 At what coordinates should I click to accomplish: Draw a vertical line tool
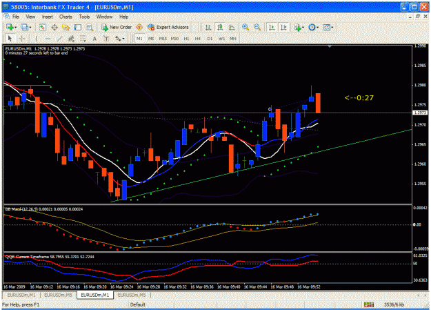click(36, 39)
